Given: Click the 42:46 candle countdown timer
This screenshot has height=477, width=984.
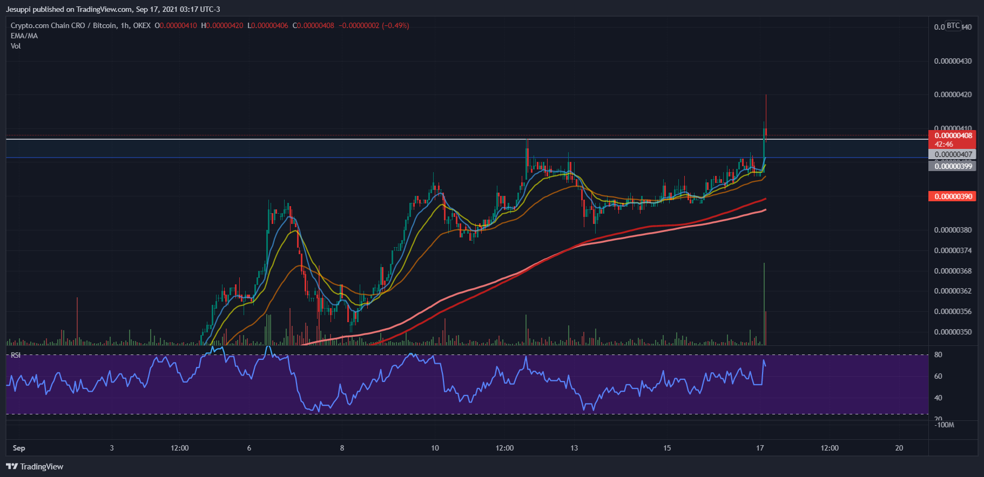Looking at the screenshot, I should [x=944, y=144].
